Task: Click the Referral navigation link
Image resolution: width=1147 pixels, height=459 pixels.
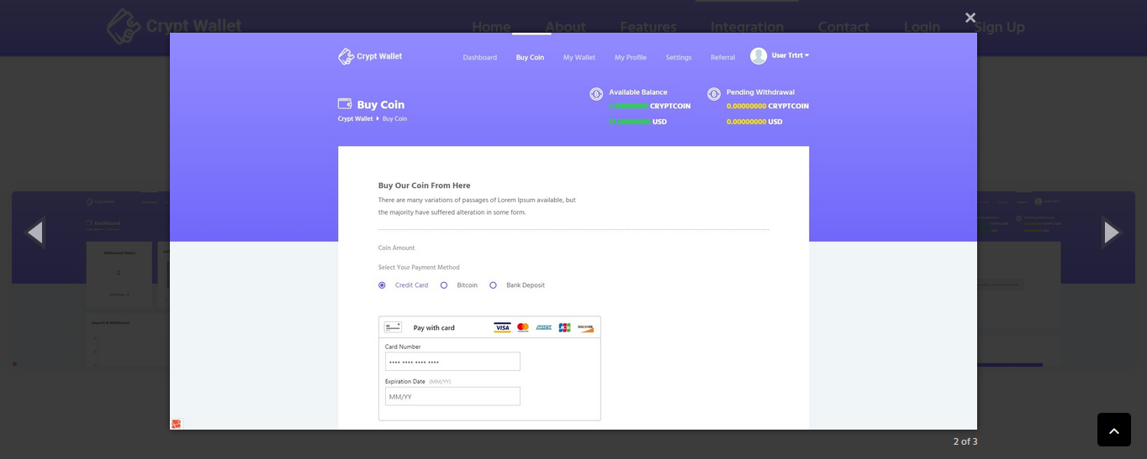Action: (x=722, y=58)
